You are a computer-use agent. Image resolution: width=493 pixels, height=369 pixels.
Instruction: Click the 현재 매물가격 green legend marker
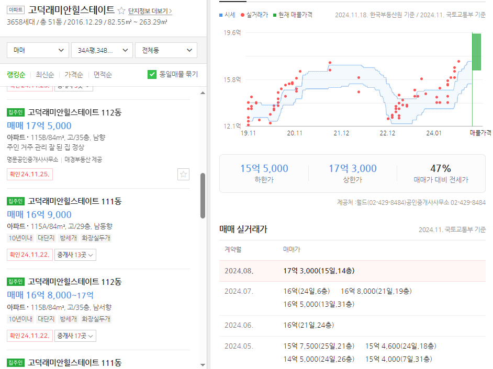(x=275, y=15)
